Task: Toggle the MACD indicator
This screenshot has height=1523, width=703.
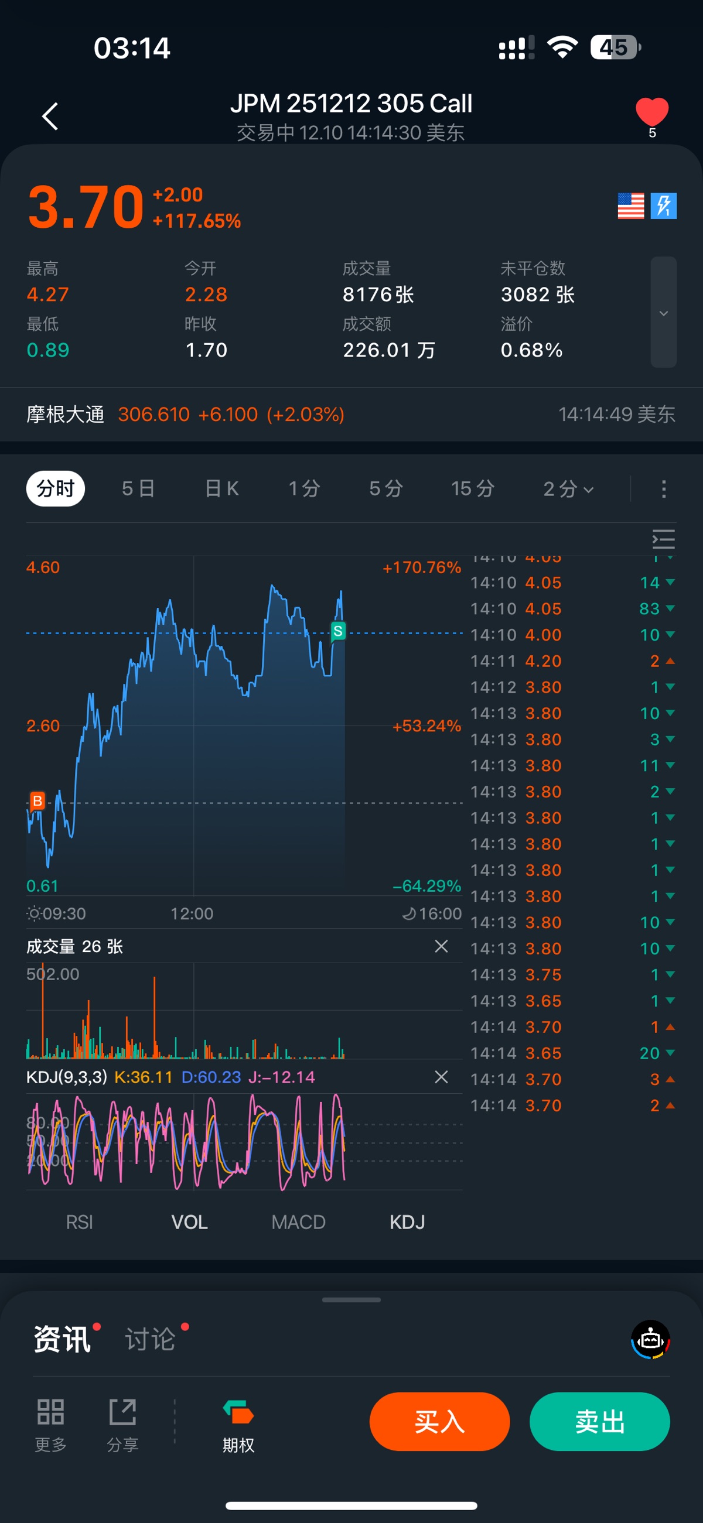Action: (x=298, y=1222)
